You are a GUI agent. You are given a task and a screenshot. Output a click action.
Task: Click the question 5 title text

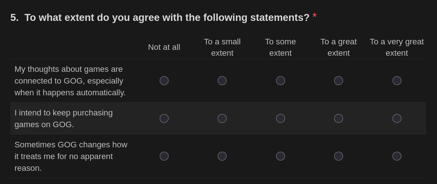[x=167, y=18]
